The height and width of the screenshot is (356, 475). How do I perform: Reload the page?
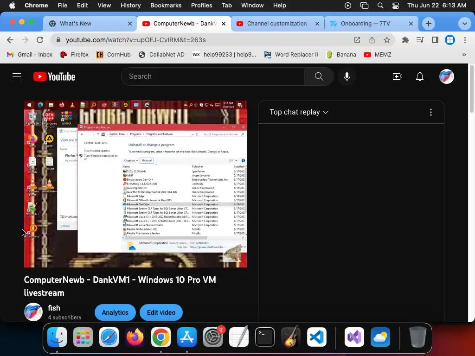tap(40, 40)
